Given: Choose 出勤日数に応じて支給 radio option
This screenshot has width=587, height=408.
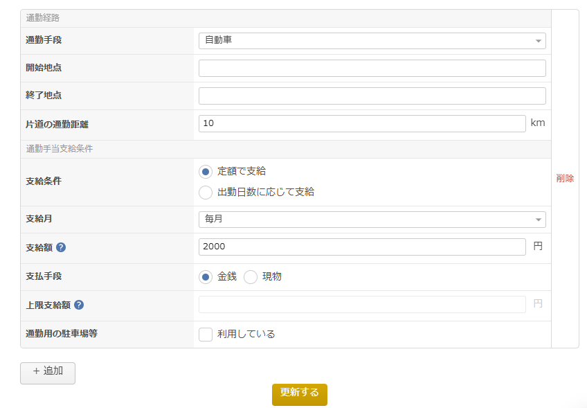Looking at the screenshot, I should 206,192.
